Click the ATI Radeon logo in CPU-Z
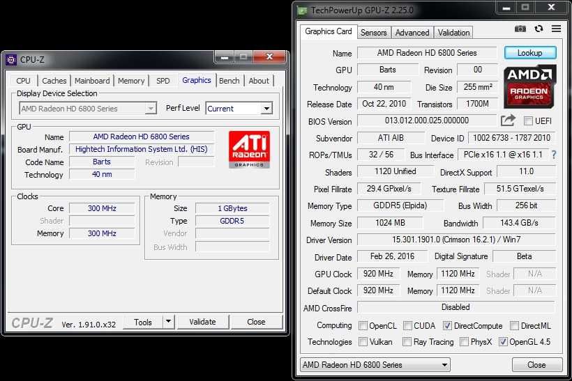 (x=249, y=150)
